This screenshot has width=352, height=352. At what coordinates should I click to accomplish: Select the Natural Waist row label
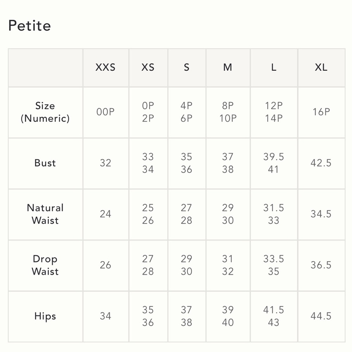point(45,214)
